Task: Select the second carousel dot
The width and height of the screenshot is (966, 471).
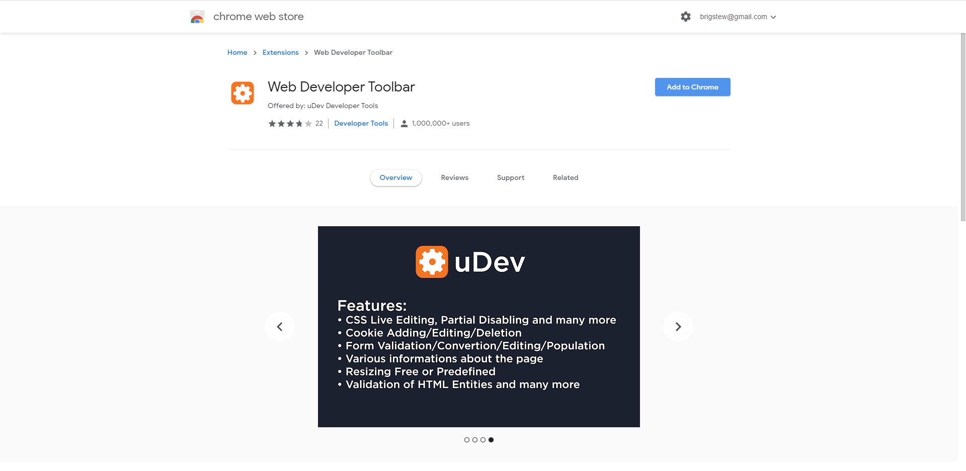Action: (475, 440)
